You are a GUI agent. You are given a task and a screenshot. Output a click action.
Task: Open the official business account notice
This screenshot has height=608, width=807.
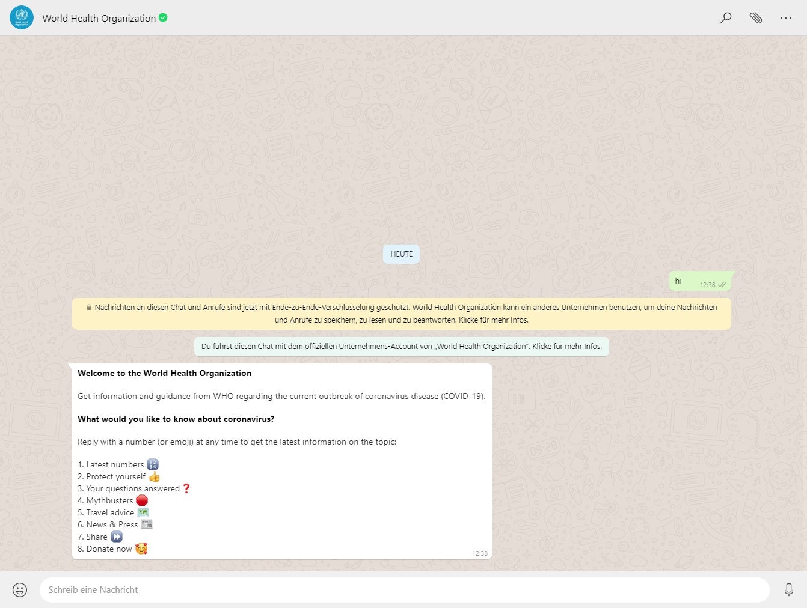click(x=402, y=347)
